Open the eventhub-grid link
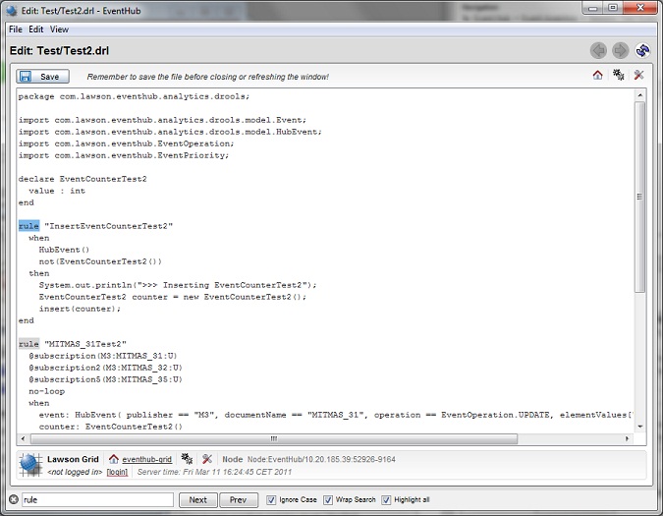Screen dimensions: 663x516 click(x=146, y=459)
